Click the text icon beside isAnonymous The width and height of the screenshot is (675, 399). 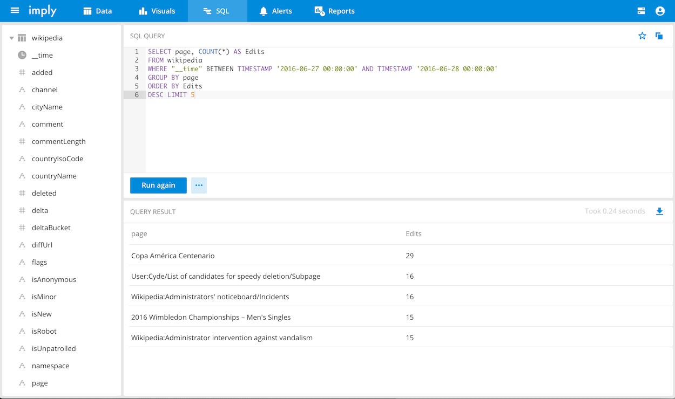tap(22, 279)
